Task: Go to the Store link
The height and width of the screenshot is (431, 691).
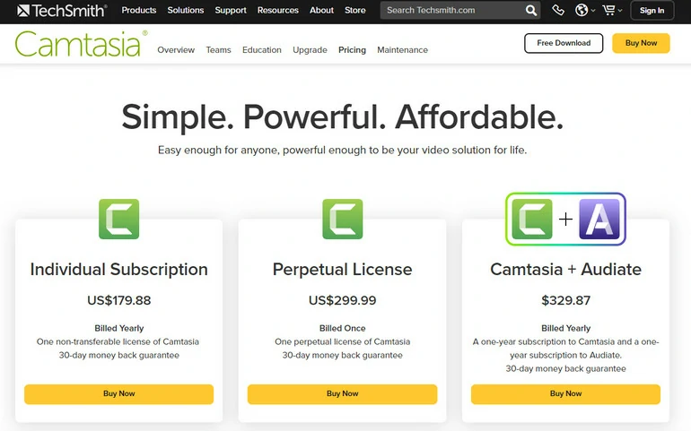Action: pyautogui.click(x=354, y=10)
